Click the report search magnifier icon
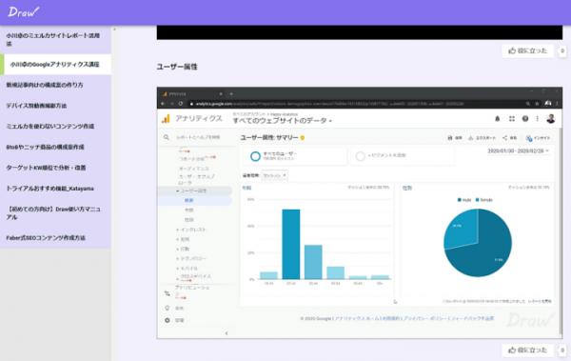Image resolution: width=571 pixels, height=361 pixels. [167, 137]
